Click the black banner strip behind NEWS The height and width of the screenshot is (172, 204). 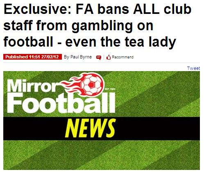point(102,128)
